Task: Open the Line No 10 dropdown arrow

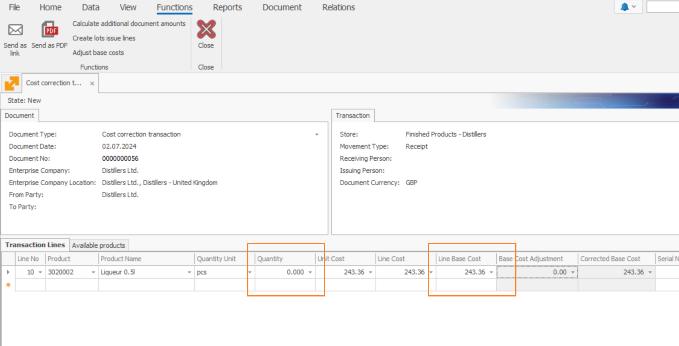Action: [x=40, y=272]
